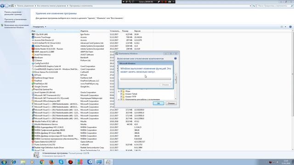Expand the Игры tree node
This screenshot has height=165, width=294.
[119, 91]
